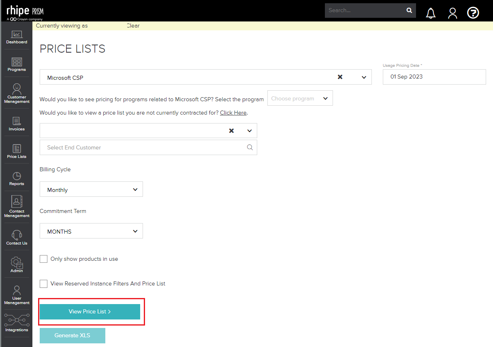Open the Billing Cycle dropdown

pyautogui.click(x=91, y=189)
